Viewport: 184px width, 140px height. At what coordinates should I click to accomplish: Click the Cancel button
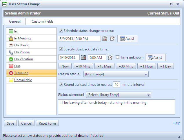26,123
